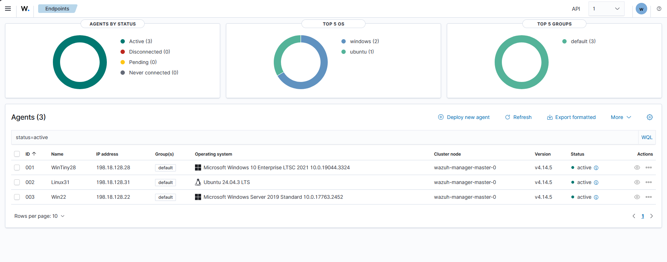667x262 pixels.
Task: Focus the status=active search bar
Action: coord(325,137)
